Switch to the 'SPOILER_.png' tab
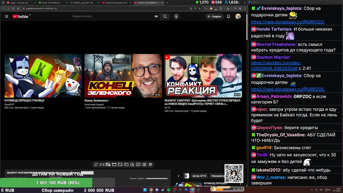343x193 pixels. (x=85, y=3)
